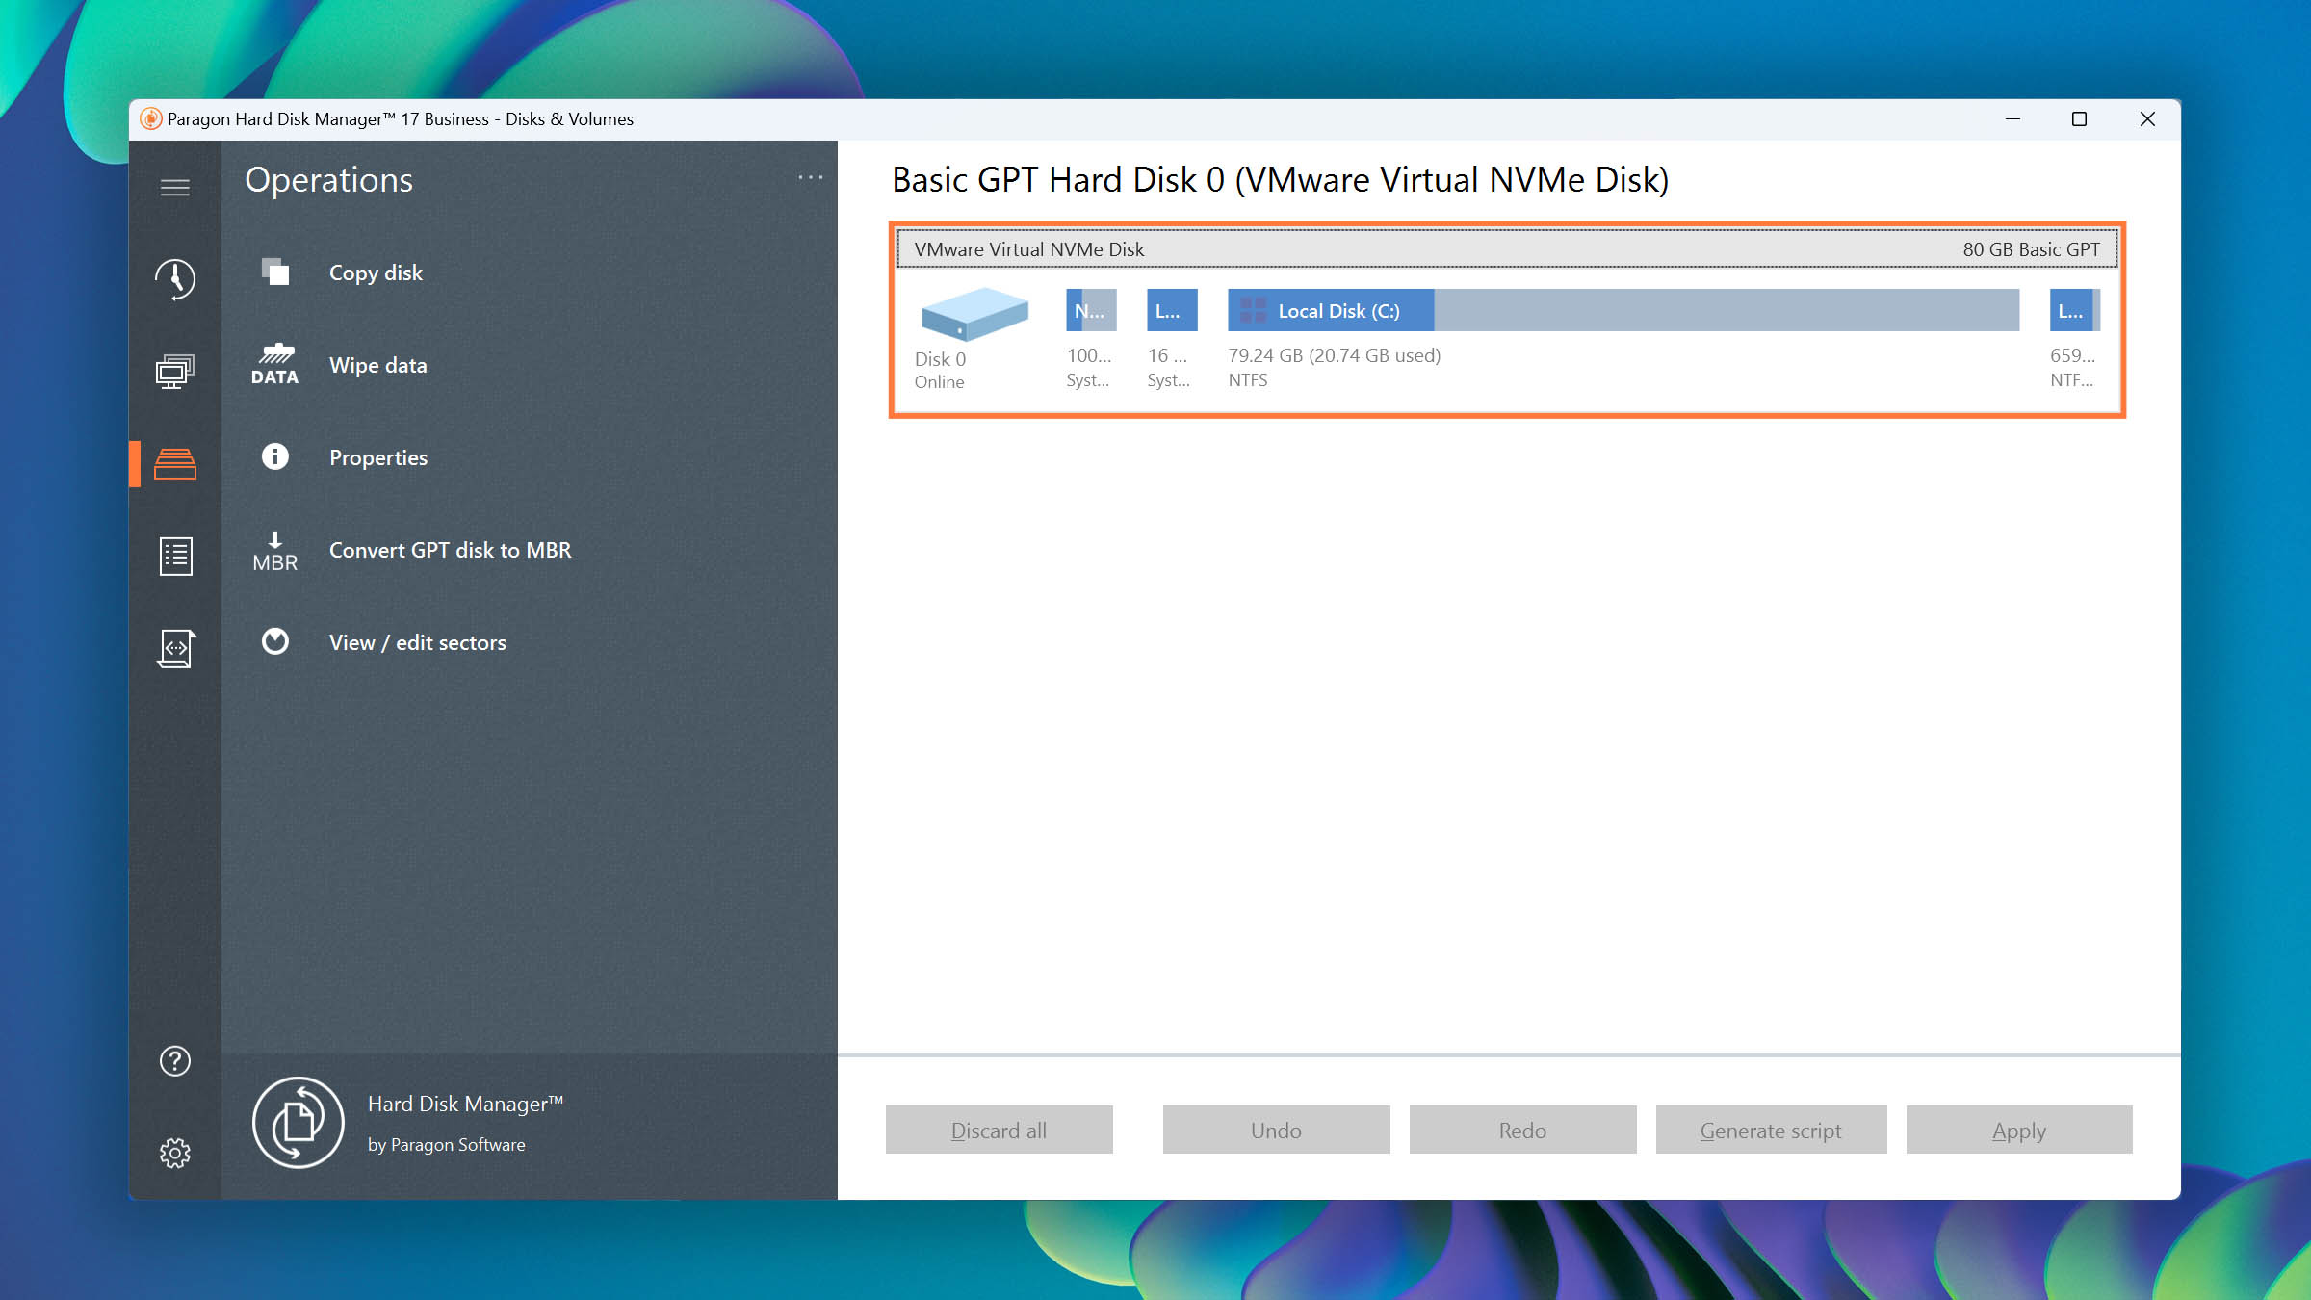The height and width of the screenshot is (1300, 2311).
Task: Open the hamburger menu in sidebar
Action: [174, 187]
